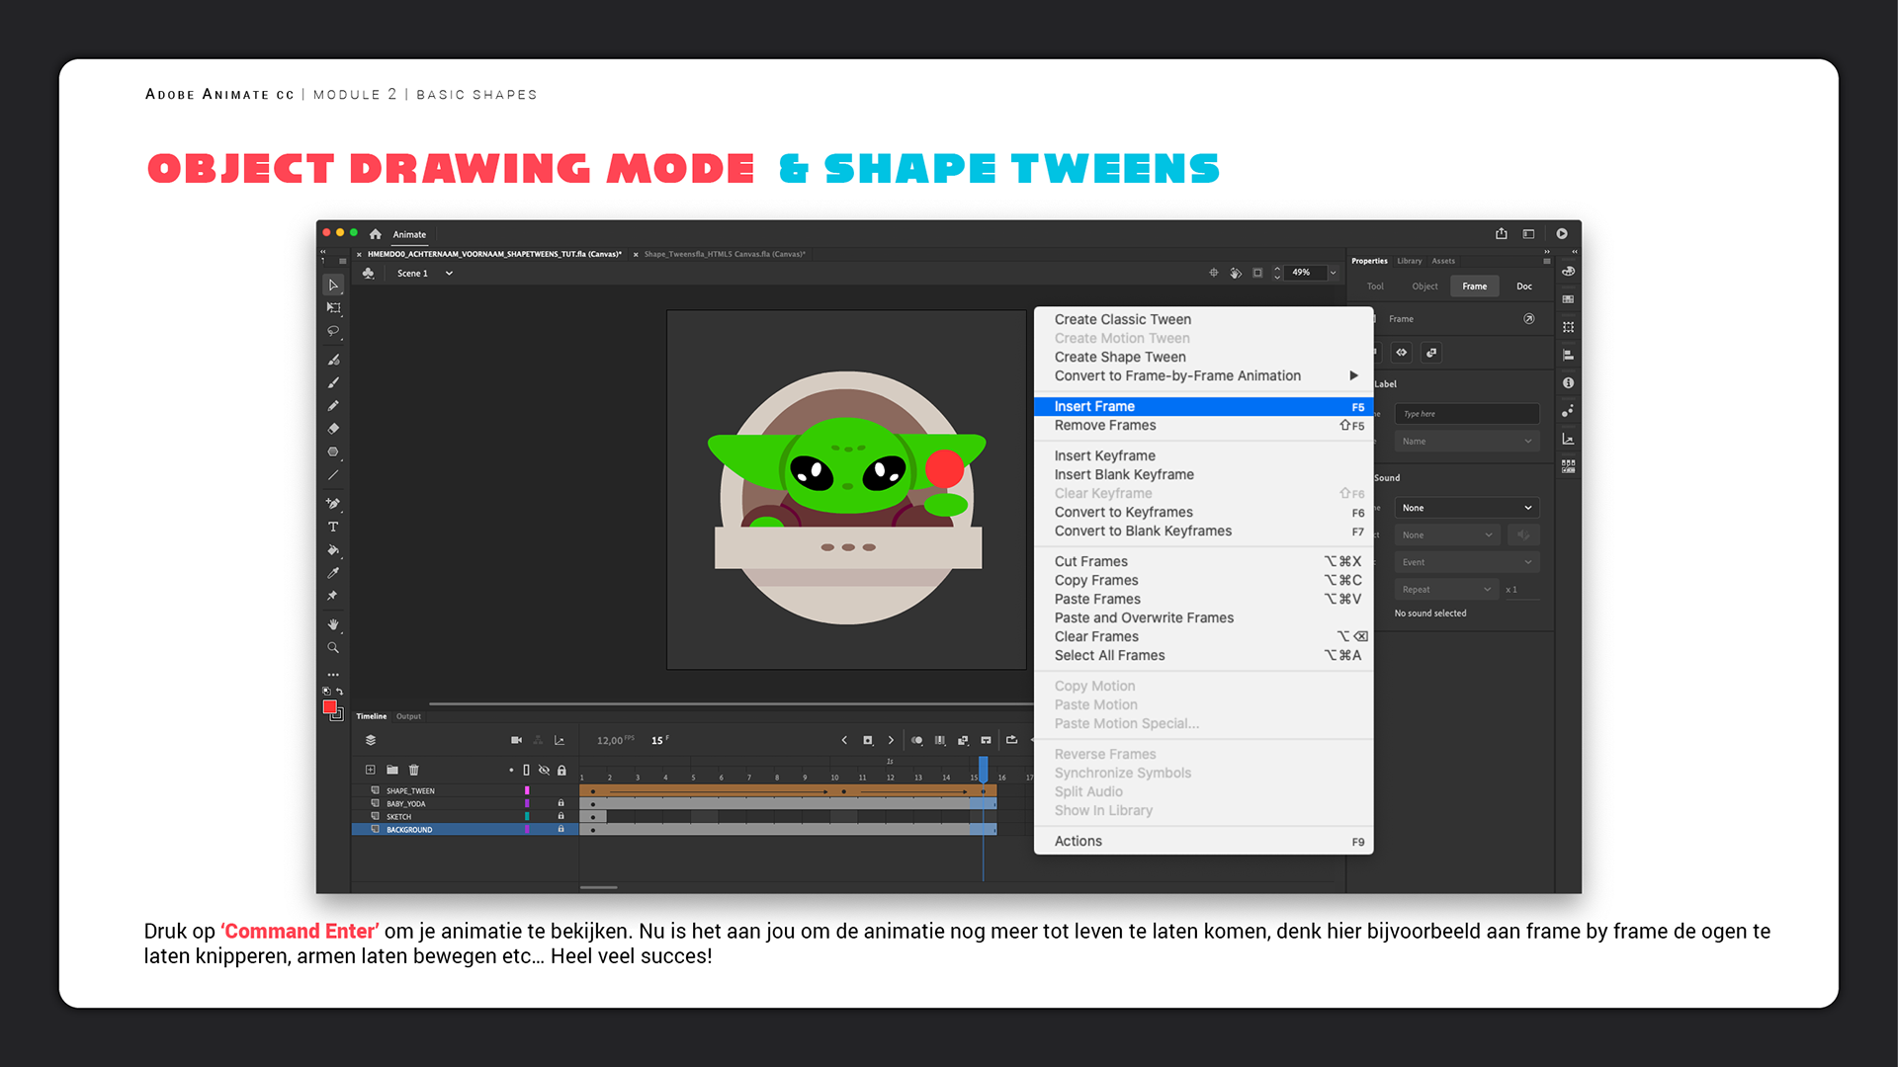Select the Text tool
Screen dimensions: 1898x1067
(x=333, y=527)
